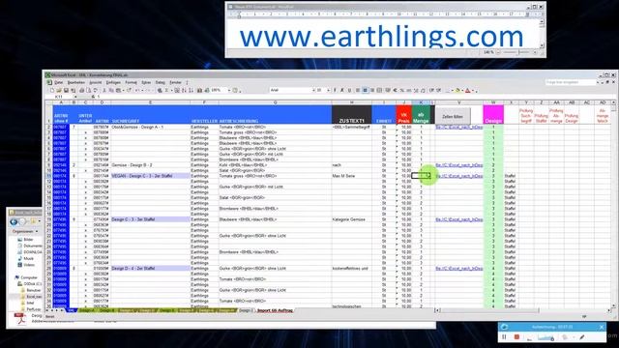This screenshot has height=348, width=619.
Task: Click the Save icon in Excel toolbar
Action: coord(66,90)
